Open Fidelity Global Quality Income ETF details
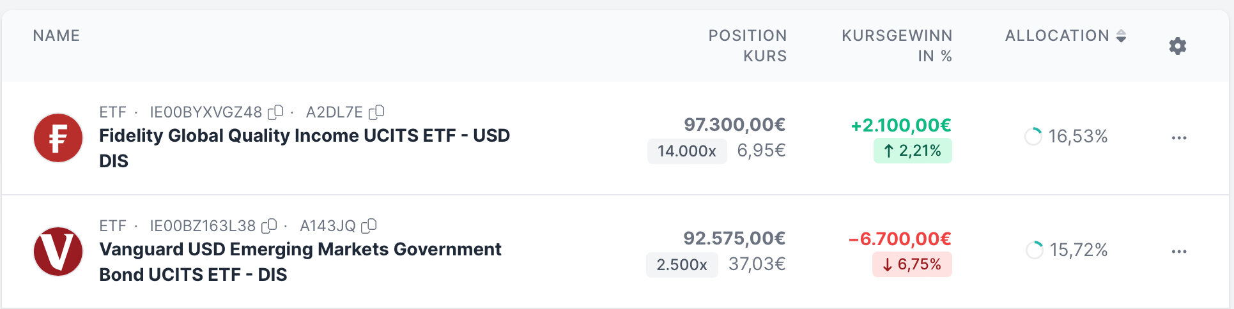 click(x=304, y=136)
